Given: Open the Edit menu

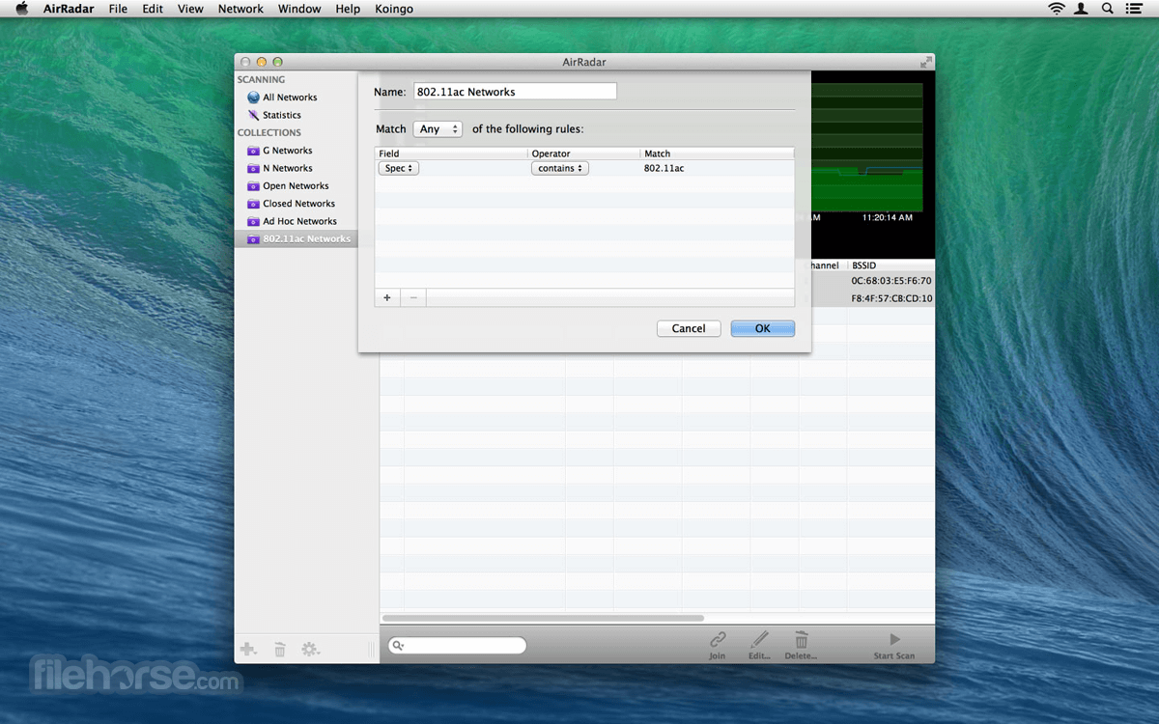Looking at the screenshot, I should [153, 9].
